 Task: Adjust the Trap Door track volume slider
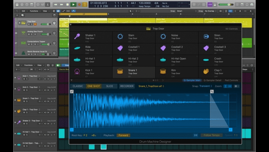(46, 24)
